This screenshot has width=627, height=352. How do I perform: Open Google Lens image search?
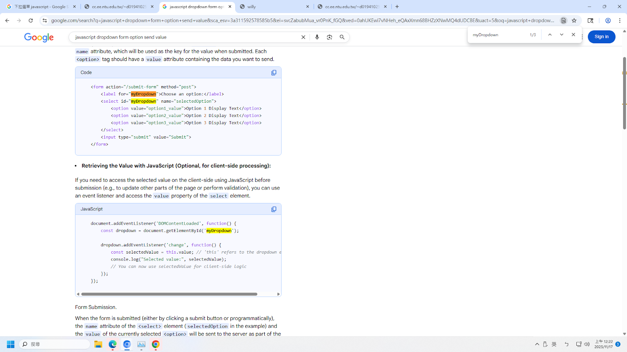click(329, 37)
